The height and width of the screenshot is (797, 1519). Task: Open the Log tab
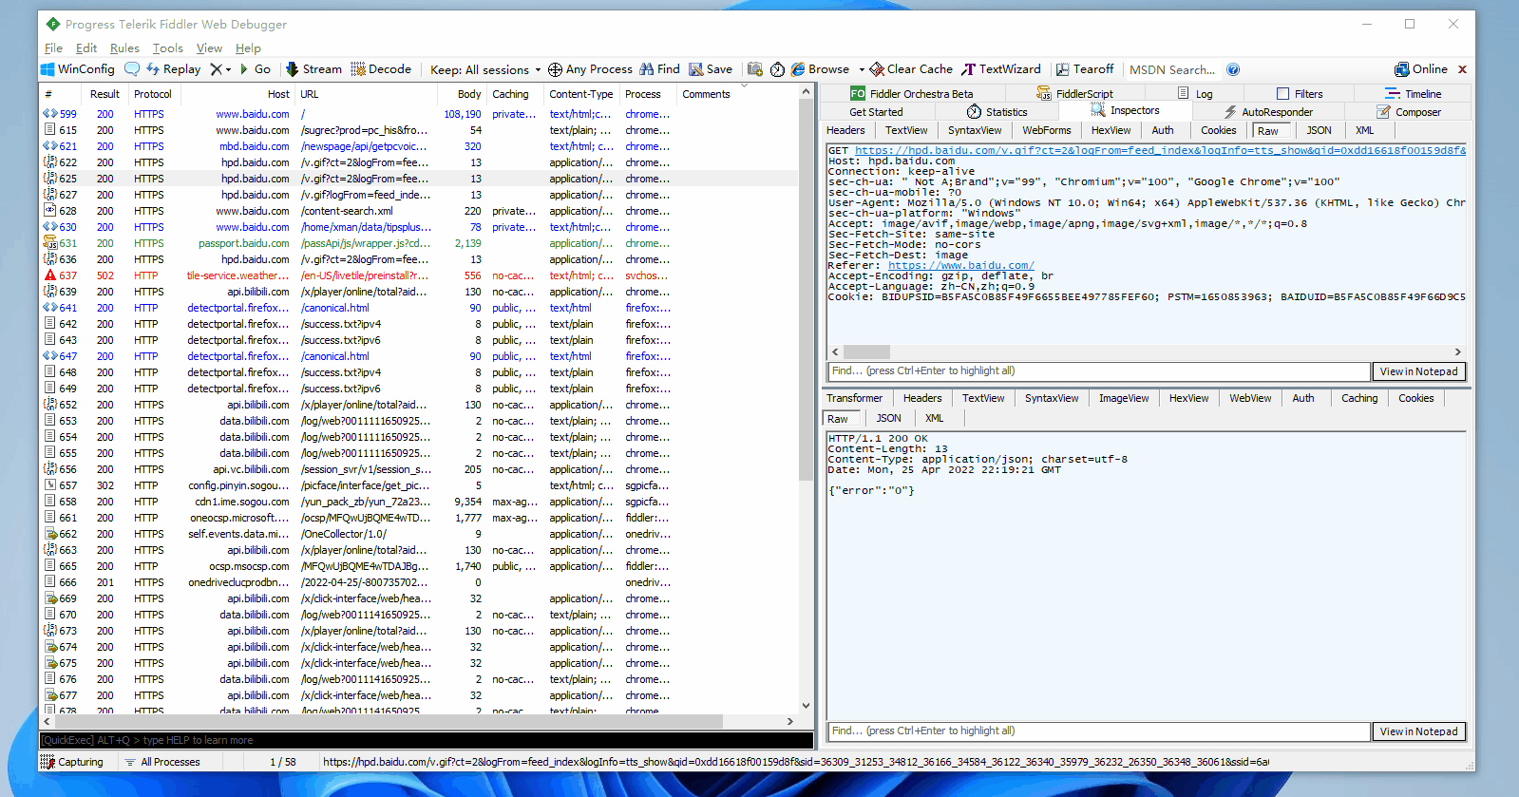pyautogui.click(x=1195, y=93)
